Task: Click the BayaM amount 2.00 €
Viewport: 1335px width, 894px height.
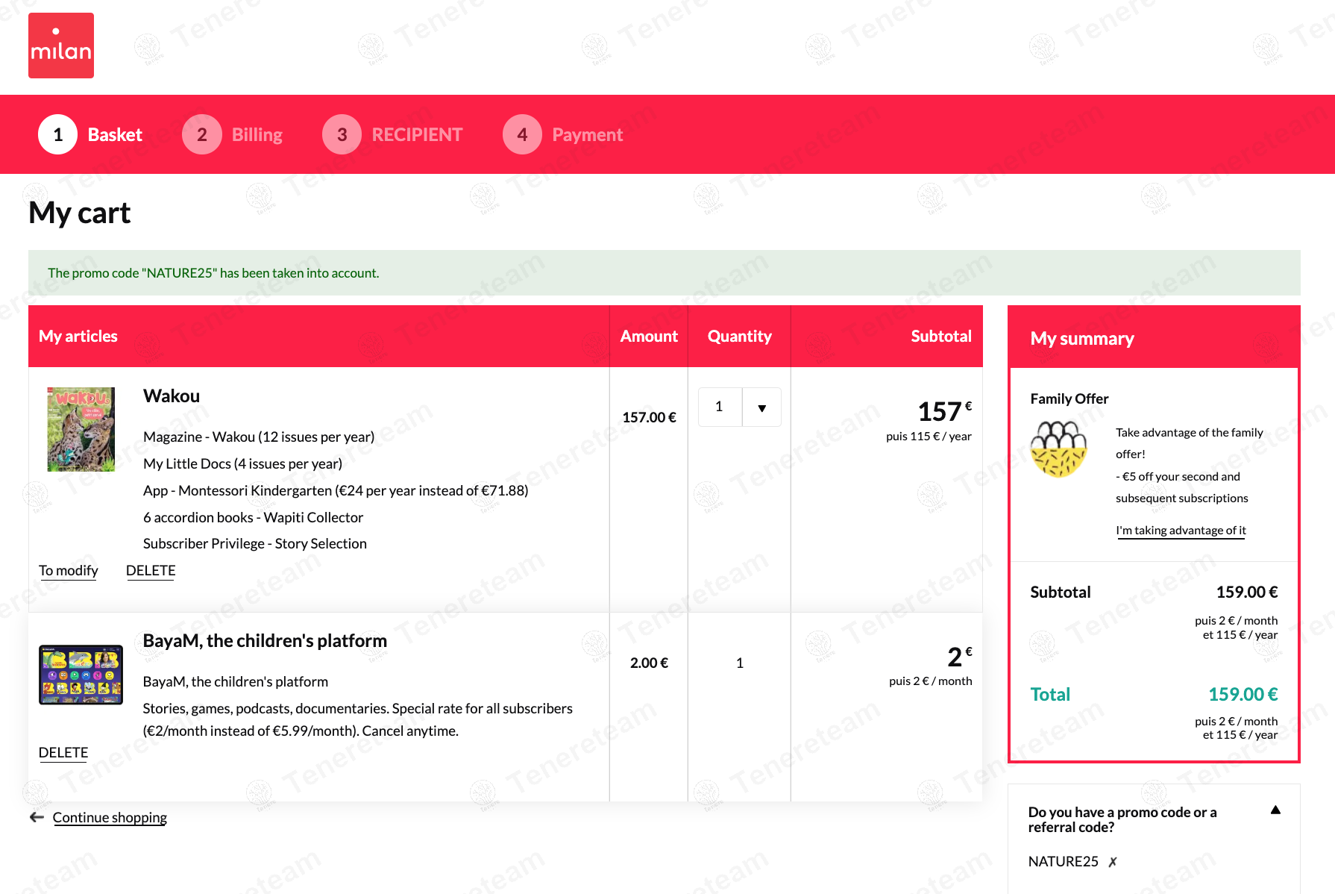Action: point(650,663)
